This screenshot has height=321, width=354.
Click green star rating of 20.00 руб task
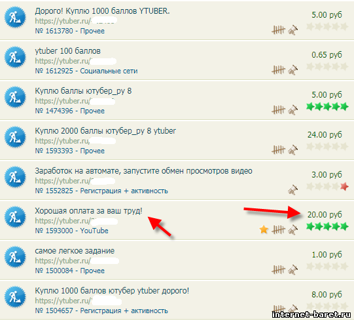point(327,227)
